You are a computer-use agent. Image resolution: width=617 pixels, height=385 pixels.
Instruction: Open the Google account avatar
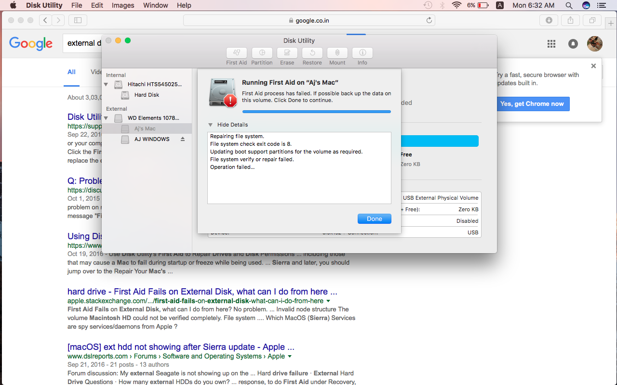pos(595,44)
